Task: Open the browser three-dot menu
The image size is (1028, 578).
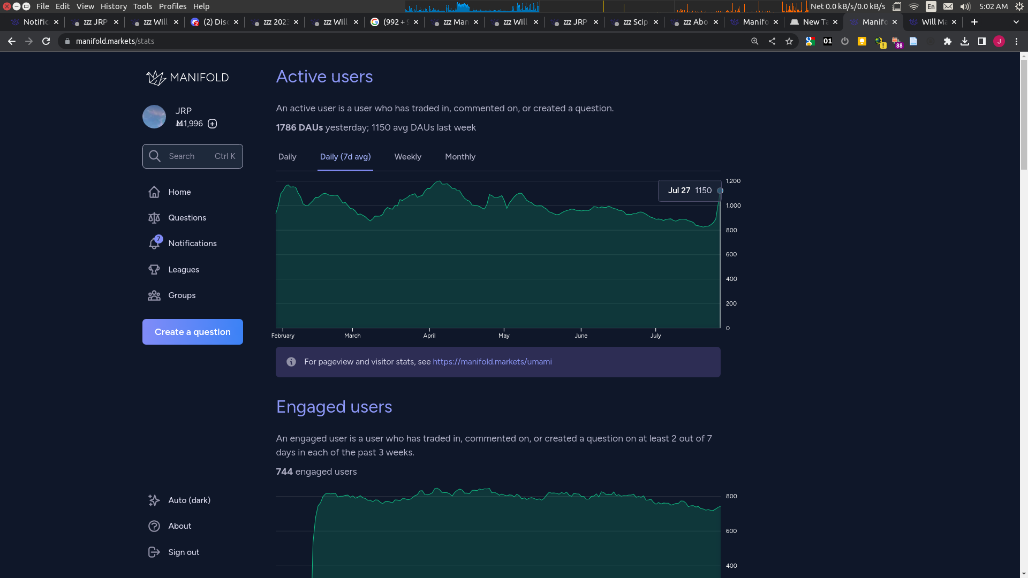Action: 1016,41
